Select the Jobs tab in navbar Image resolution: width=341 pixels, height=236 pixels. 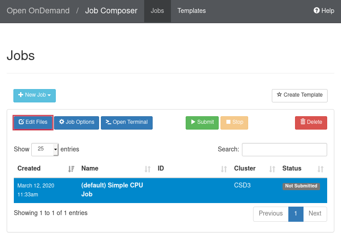point(157,11)
